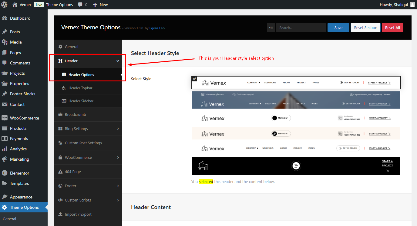
Task: Click the Properties folder icon
Action: pyautogui.click(x=5, y=84)
